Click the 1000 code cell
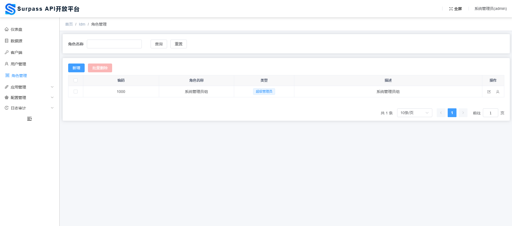The width and height of the screenshot is (512, 226). [x=121, y=92]
